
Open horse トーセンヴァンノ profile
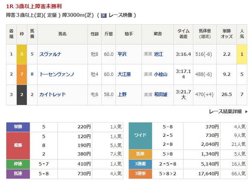tap(57, 74)
